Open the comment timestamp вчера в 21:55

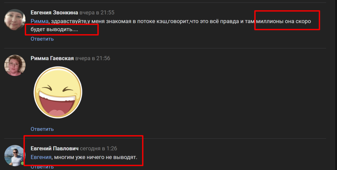tap(97, 13)
